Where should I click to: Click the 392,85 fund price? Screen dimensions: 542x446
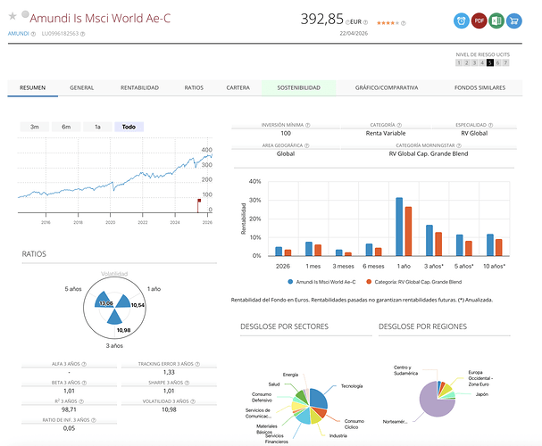(321, 19)
